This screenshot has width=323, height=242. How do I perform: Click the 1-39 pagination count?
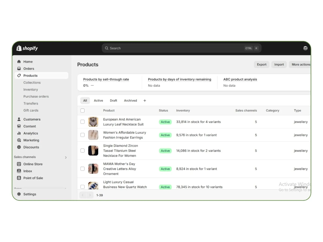coord(99,195)
